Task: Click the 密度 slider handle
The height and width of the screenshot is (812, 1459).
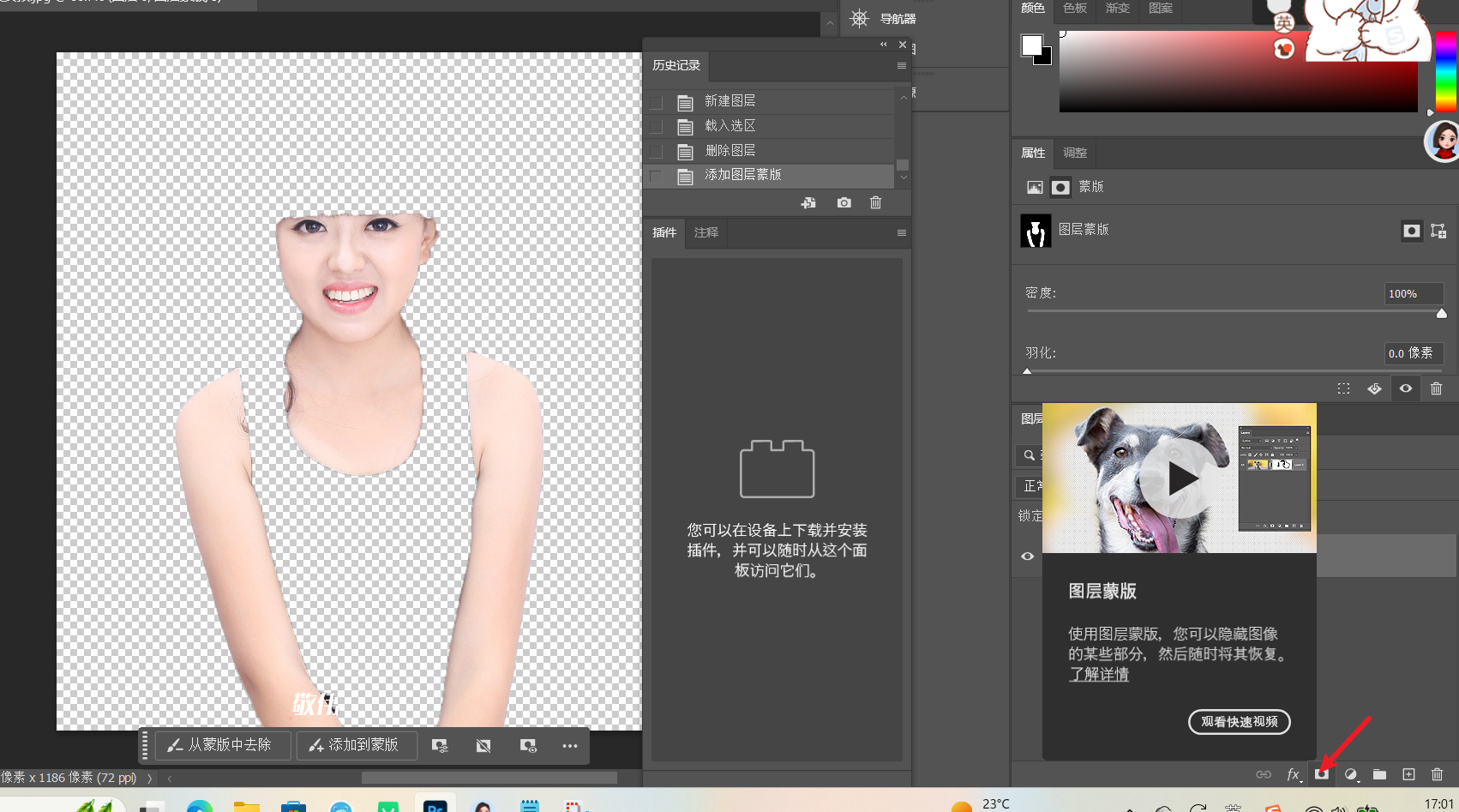Action: (1442, 314)
